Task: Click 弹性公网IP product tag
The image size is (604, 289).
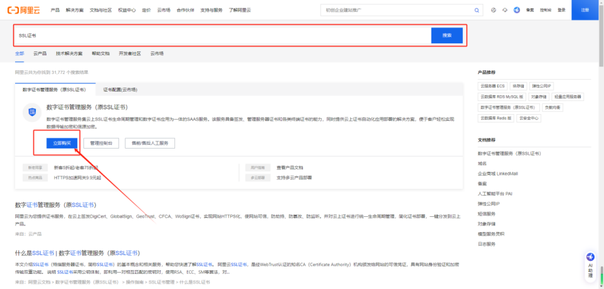Action: click(542, 87)
